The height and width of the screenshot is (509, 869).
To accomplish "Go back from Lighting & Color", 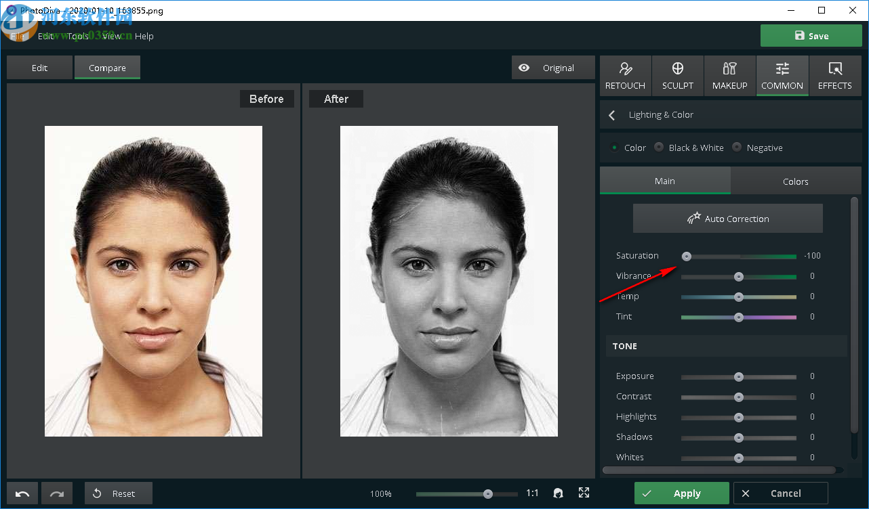I will coord(612,115).
